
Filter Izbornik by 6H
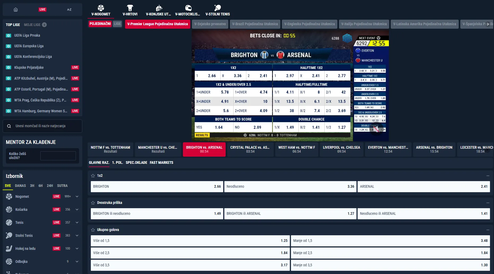pyautogui.click(x=40, y=186)
